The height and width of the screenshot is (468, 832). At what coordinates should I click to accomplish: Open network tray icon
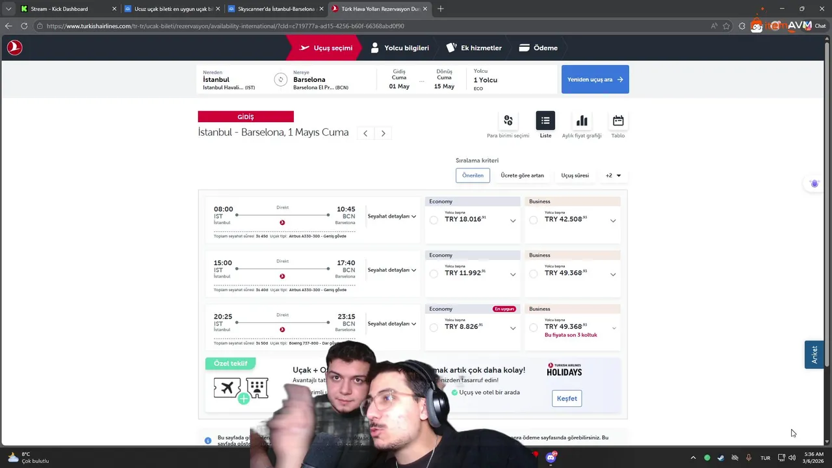[x=781, y=458]
